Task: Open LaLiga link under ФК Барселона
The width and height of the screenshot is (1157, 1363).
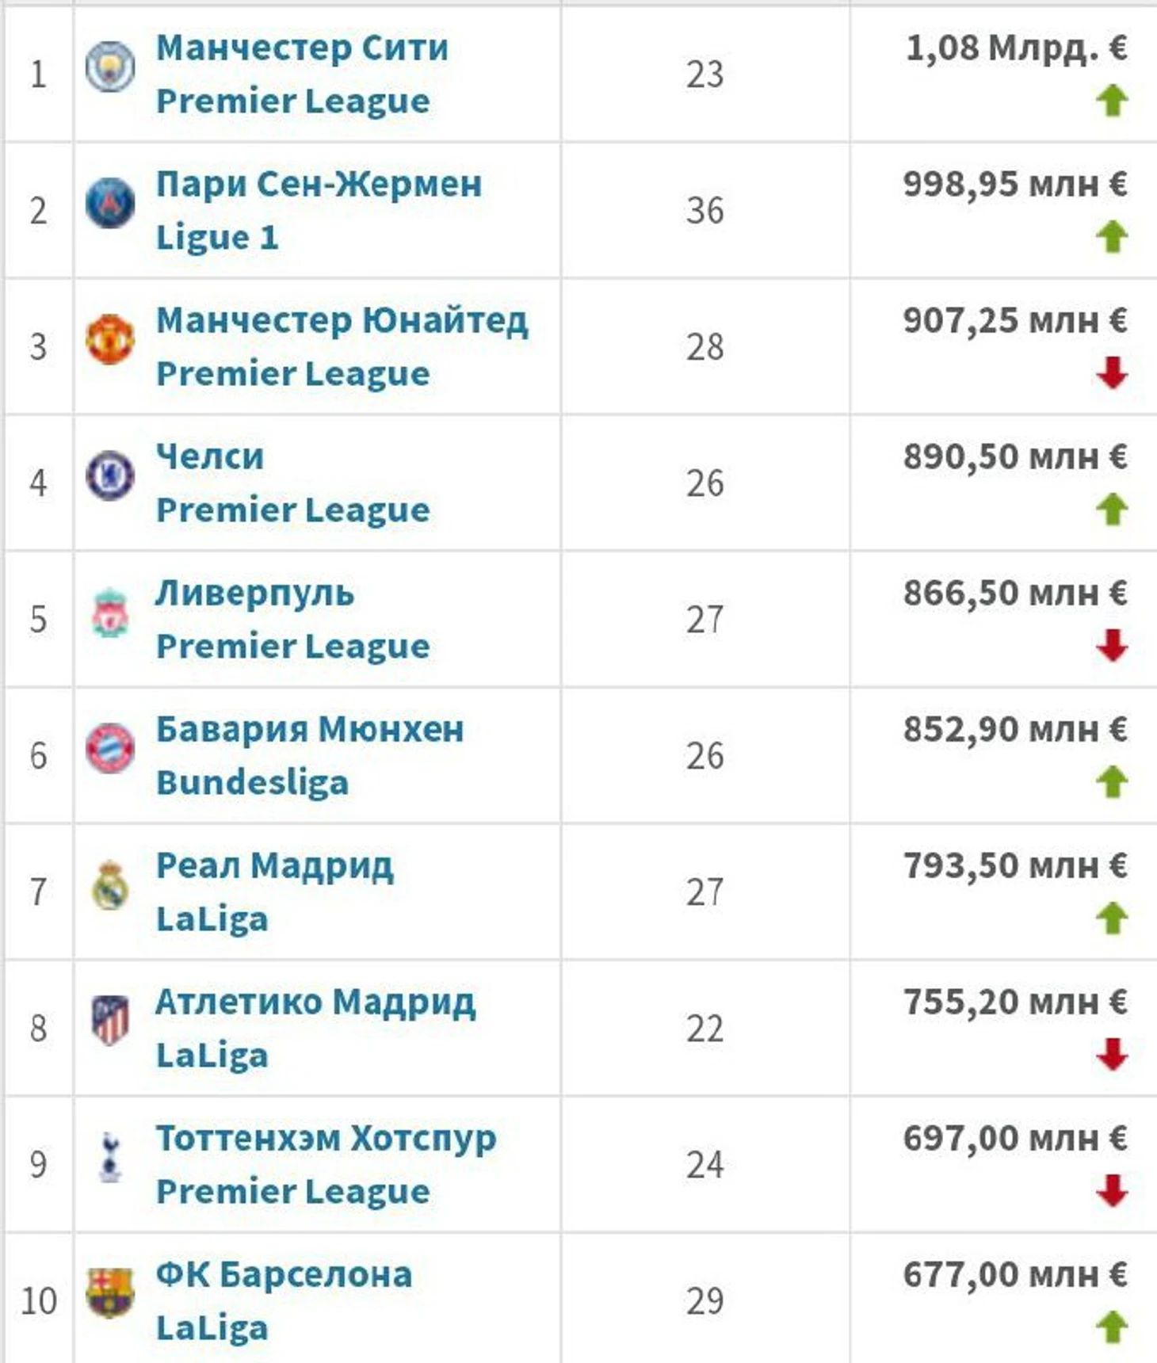Action: tap(212, 1328)
